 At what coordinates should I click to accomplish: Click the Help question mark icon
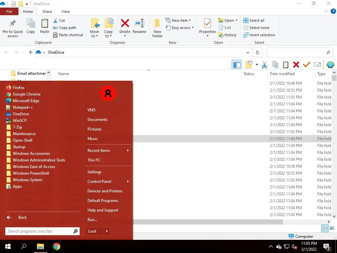[x=333, y=12]
